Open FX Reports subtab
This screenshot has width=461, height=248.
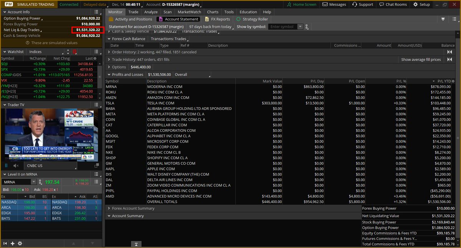click(x=217, y=19)
